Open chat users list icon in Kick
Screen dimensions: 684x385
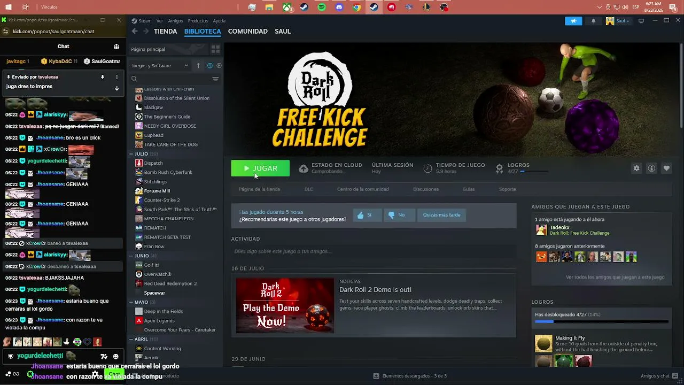116,47
